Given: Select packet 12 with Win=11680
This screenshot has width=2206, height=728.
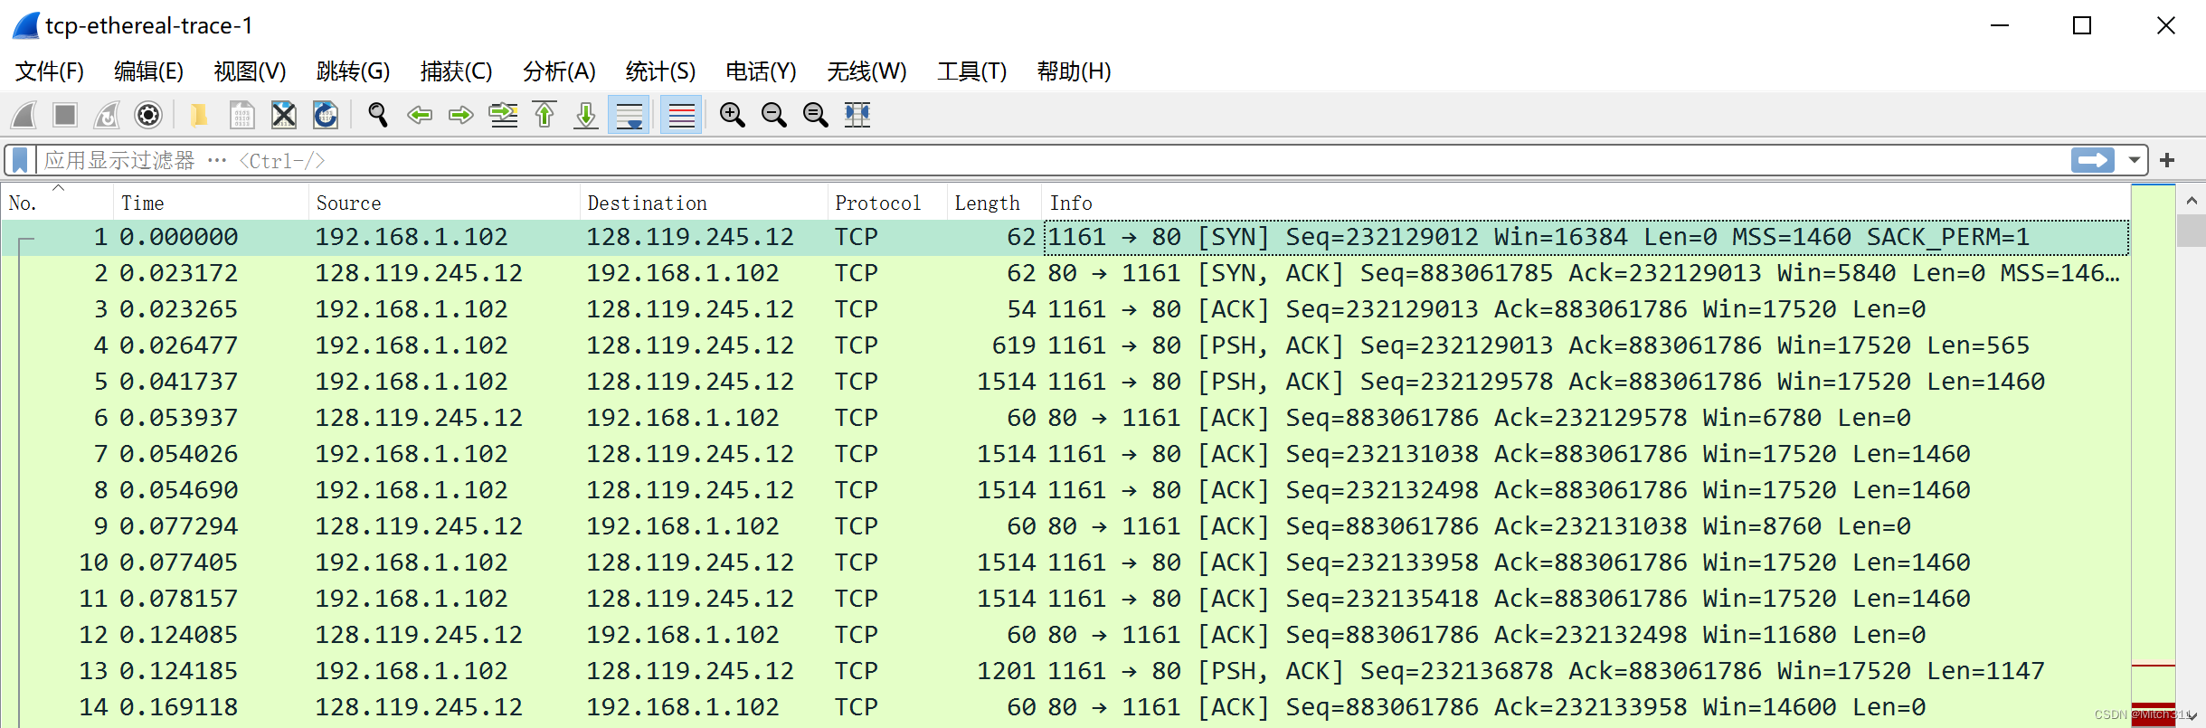Looking at the screenshot, I should coord(1065,635).
